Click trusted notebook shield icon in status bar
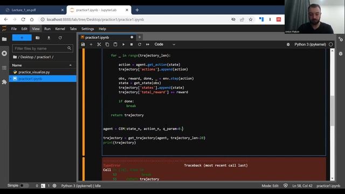 click(x=286, y=185)
